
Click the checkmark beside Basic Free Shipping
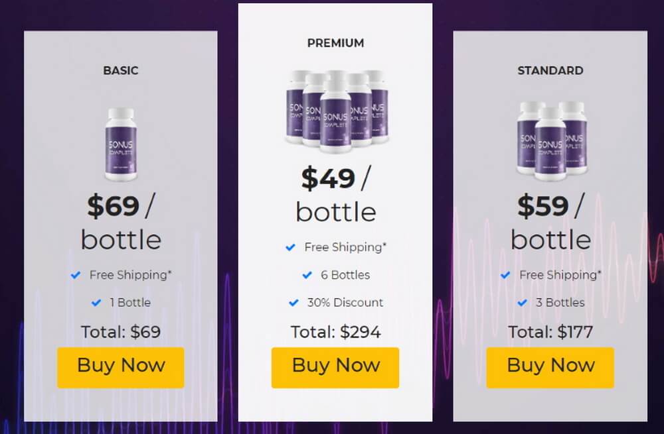coord(76,275)
